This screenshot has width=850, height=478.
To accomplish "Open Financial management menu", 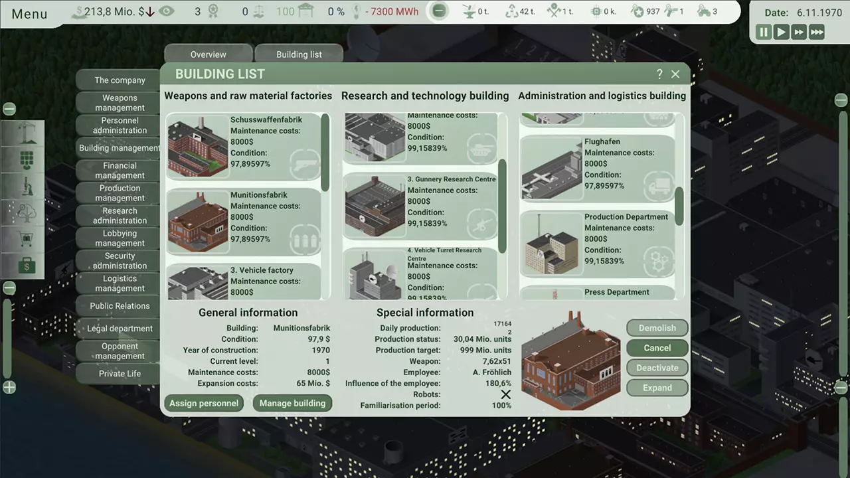I will [x=120, y=171].
